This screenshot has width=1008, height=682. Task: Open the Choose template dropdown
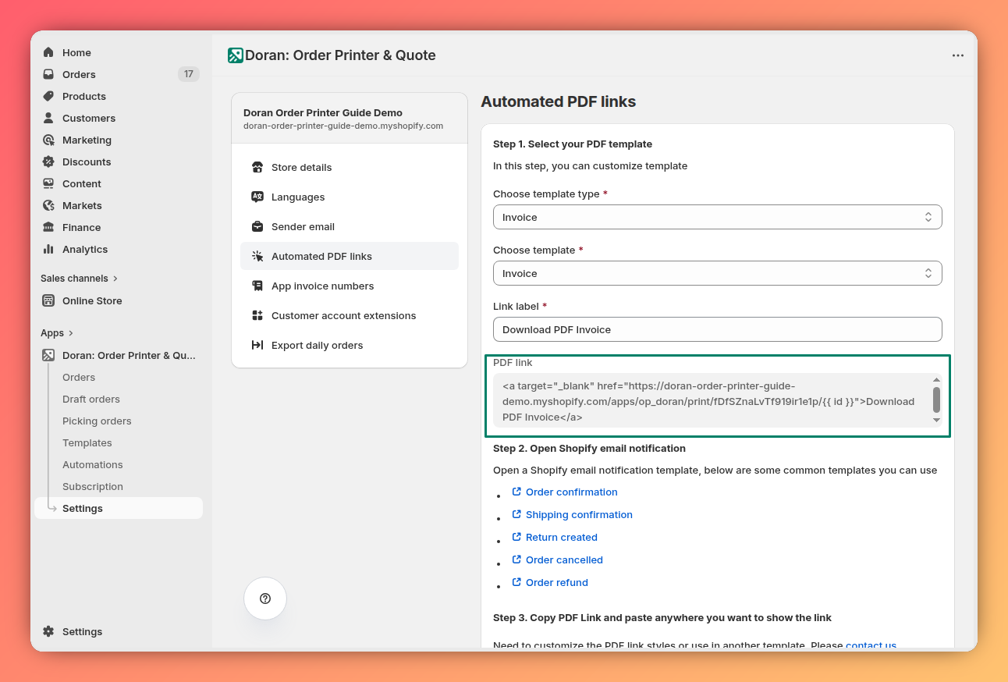pos(717,273)
